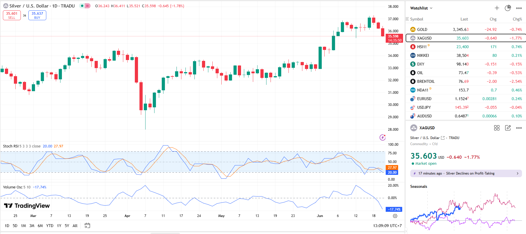Viewport: 526px width, 234px height.
Task: Open the timezone UTC+7 selector
Action: click(387, 226)
